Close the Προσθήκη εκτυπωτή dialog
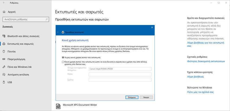Viewport: 230px width, 111px height. click(x=152, y=27)
